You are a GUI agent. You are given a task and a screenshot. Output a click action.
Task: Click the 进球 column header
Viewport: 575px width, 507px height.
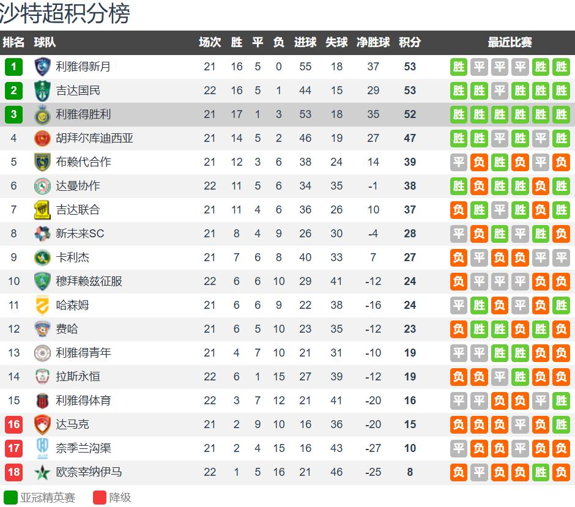[x=305, y=42]
